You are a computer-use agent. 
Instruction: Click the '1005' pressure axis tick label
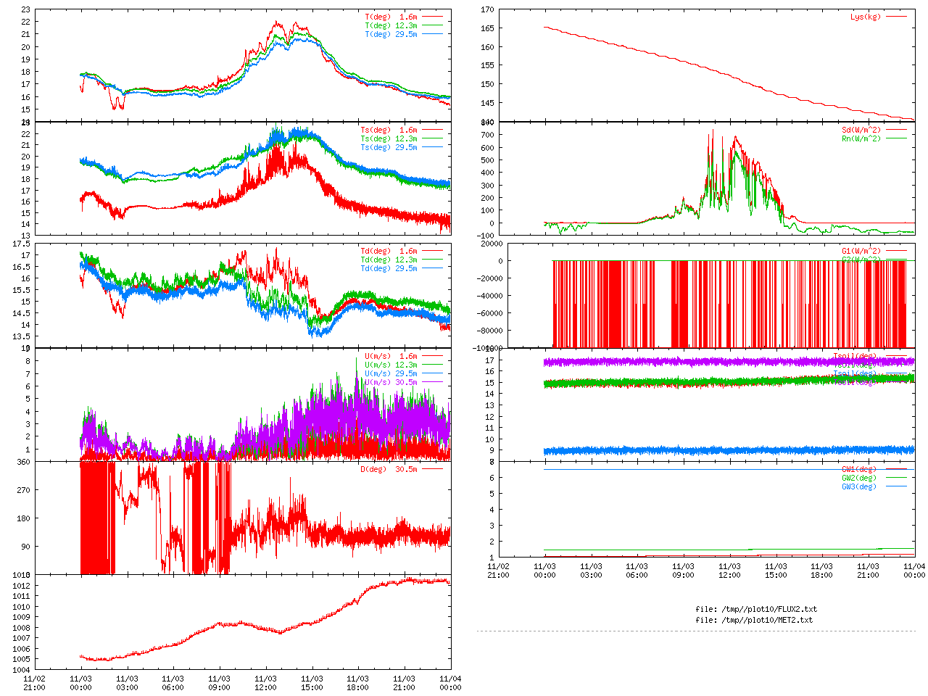pos(21,660)
